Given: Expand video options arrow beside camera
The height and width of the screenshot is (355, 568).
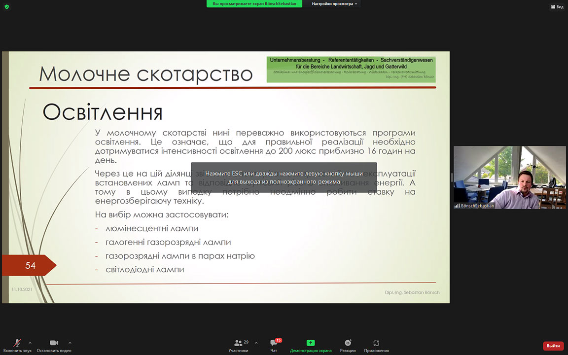Looking at the screenshot, I should 70,343.
